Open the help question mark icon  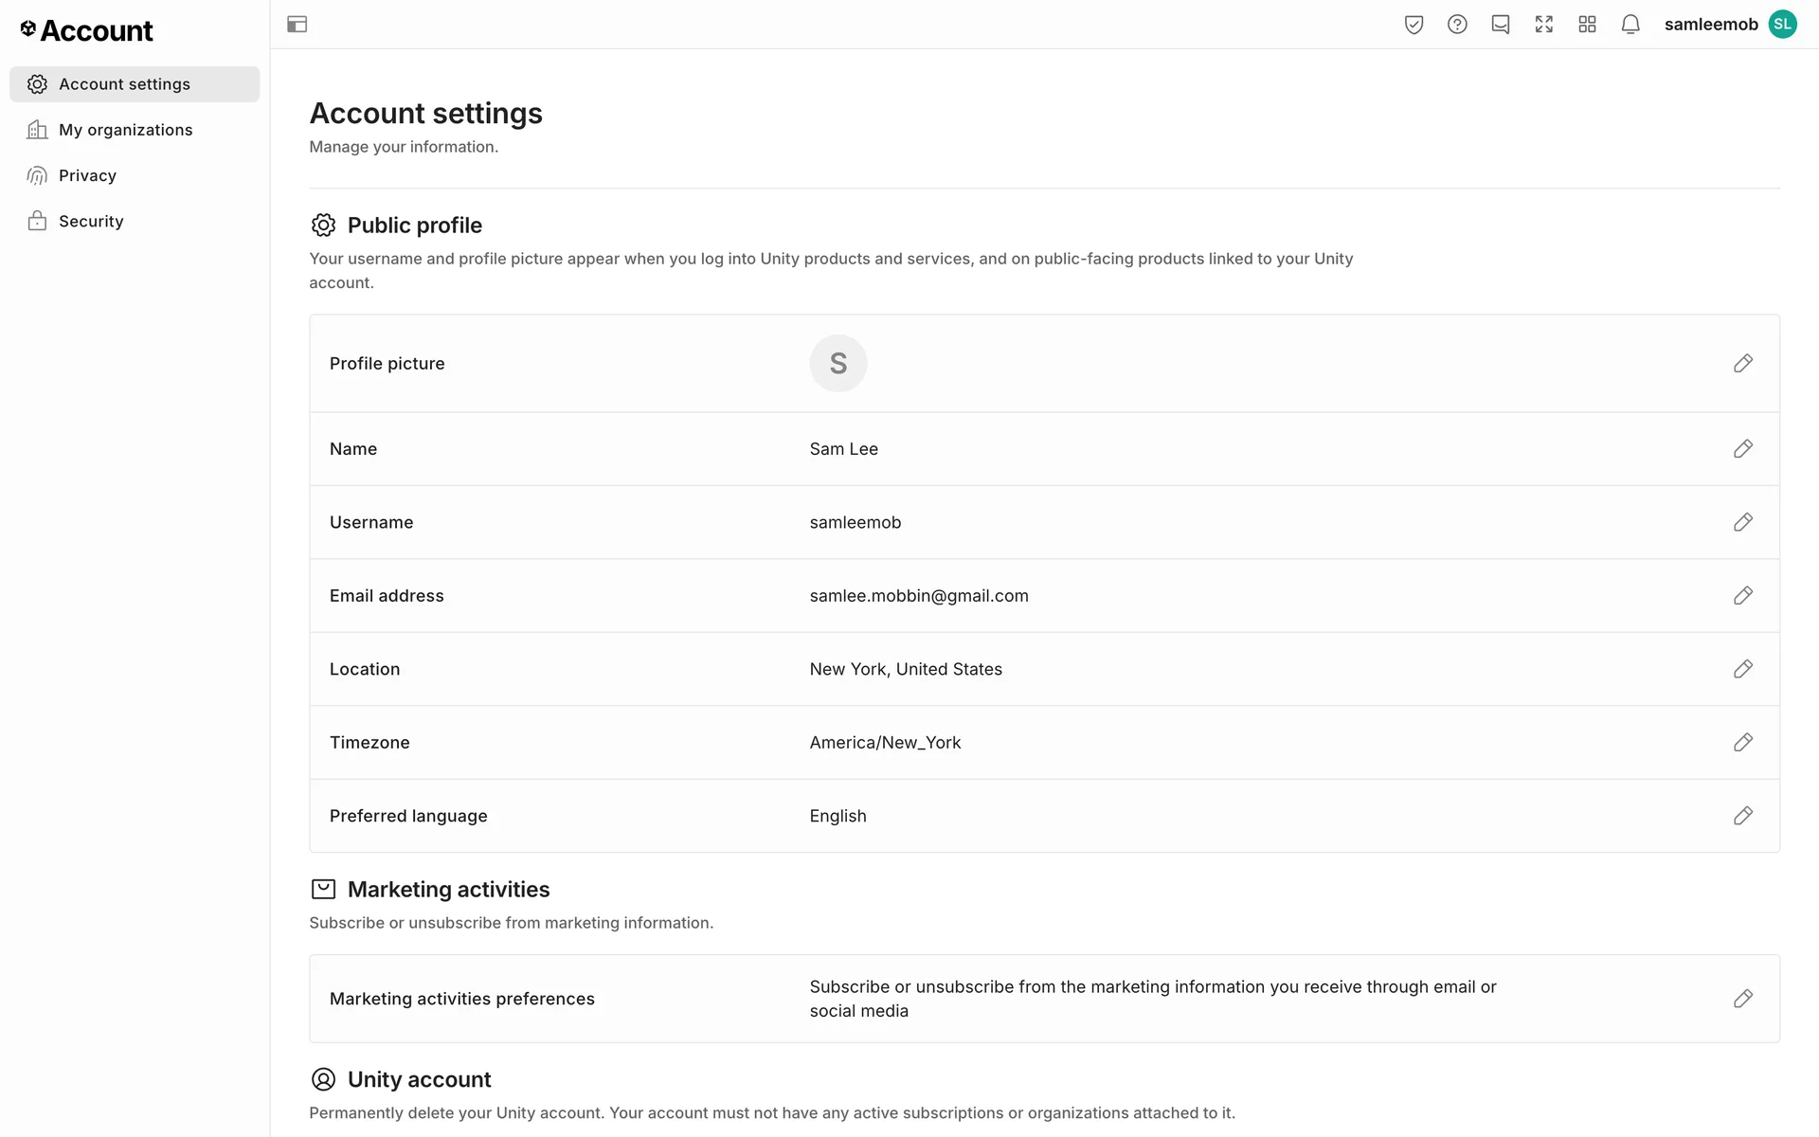1457,25
